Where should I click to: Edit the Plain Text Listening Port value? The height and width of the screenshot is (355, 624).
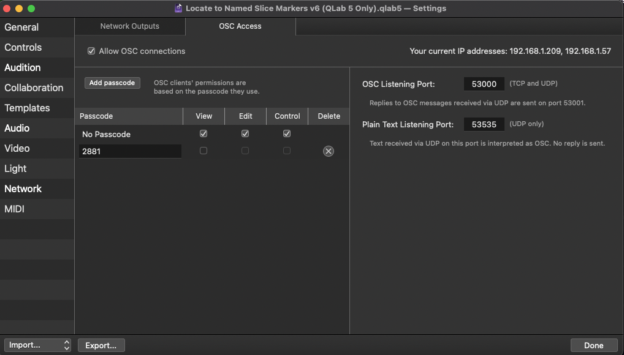point(484,124)
